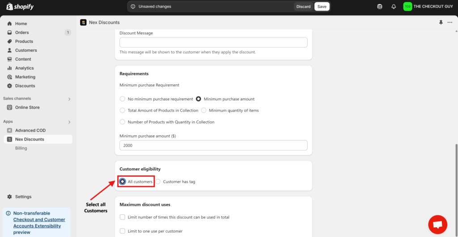Expand the Apps section chevron
This screenshot has height=237, width=458.
pyautogui.click(x=69, y=122)
